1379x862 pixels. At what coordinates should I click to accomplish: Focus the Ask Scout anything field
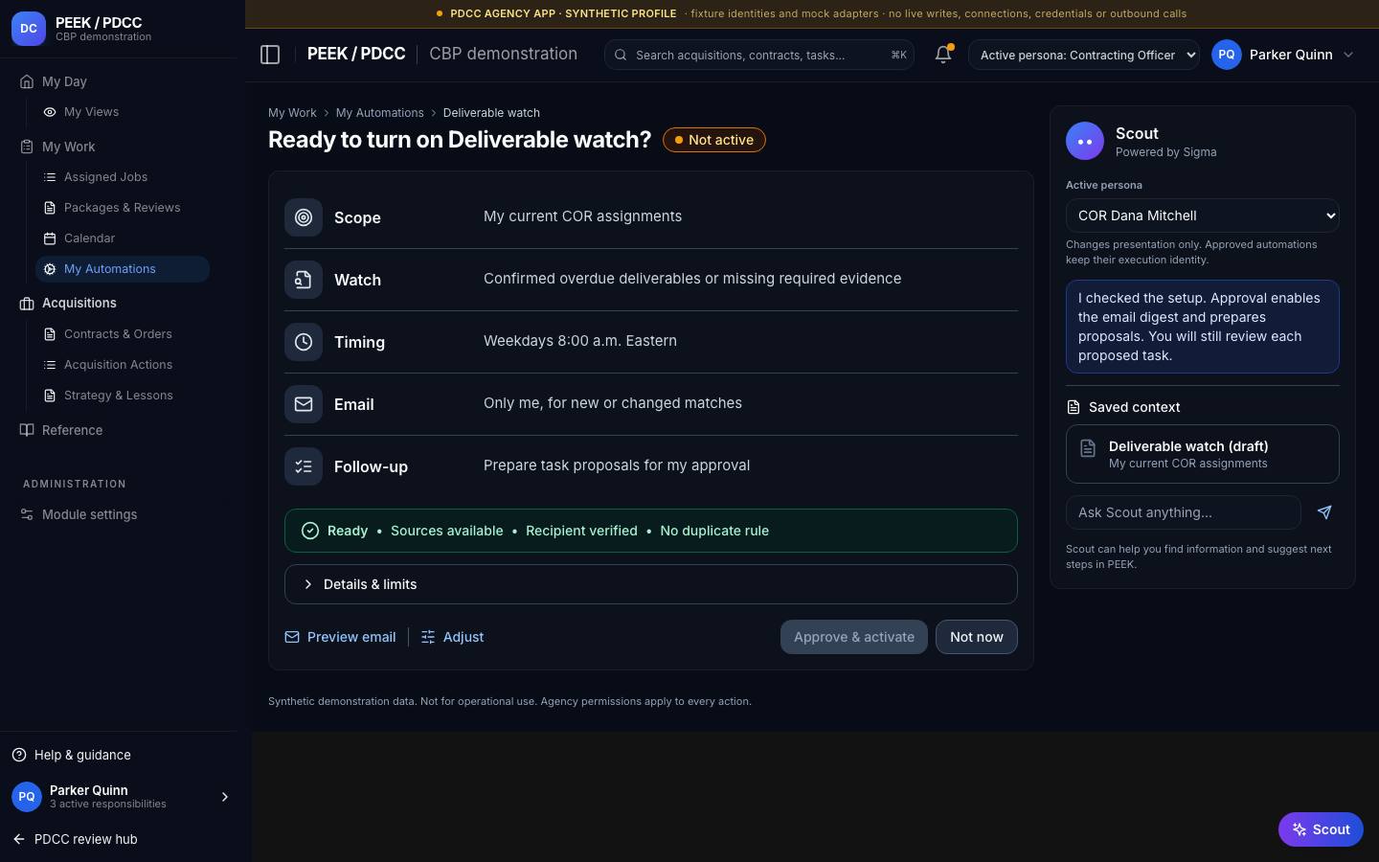pyautogui.click(x=1184, y=512)
